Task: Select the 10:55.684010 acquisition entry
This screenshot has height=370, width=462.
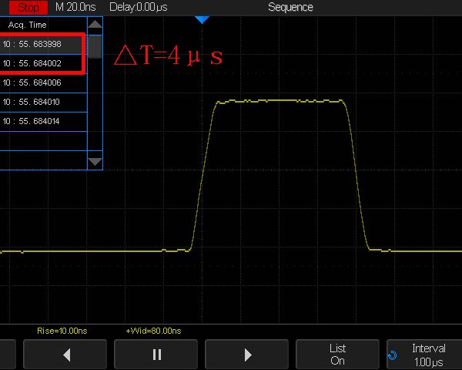Action: click(x=42, y=102)
